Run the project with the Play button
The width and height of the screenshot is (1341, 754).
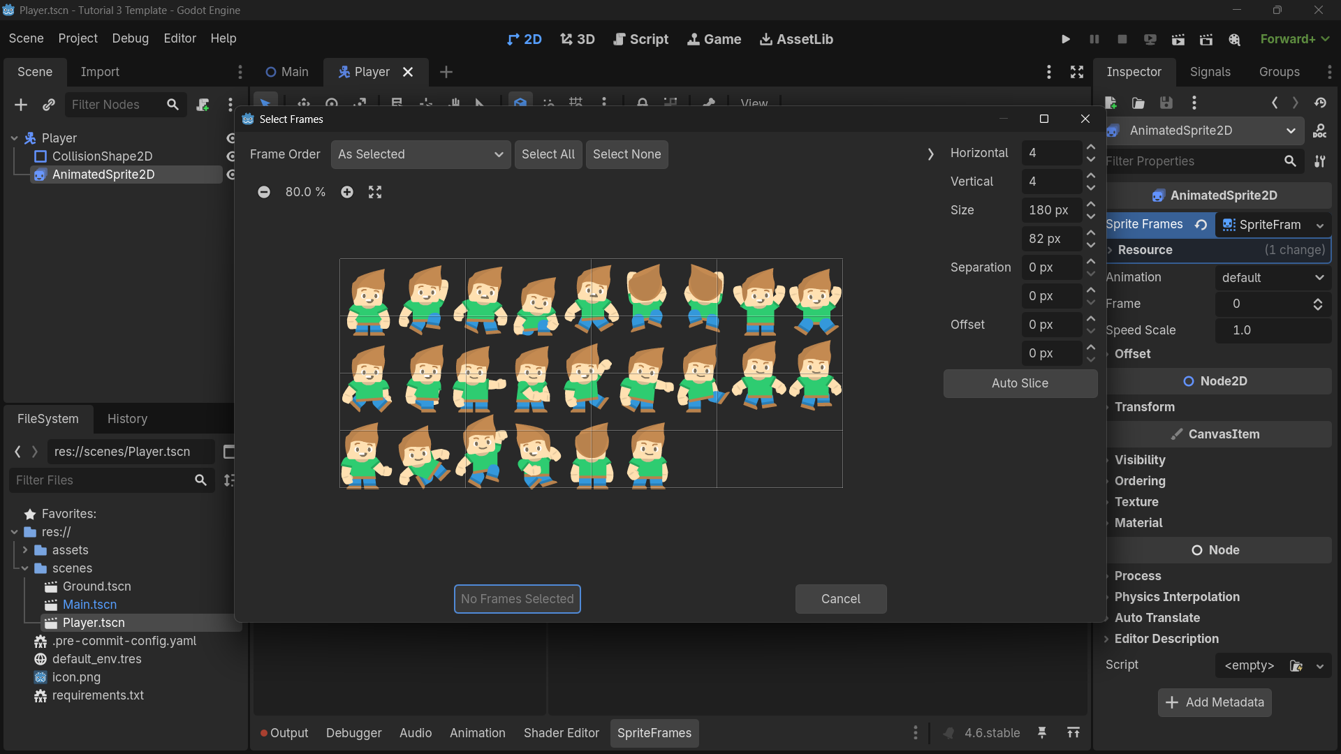click(x=1065, y=39)
